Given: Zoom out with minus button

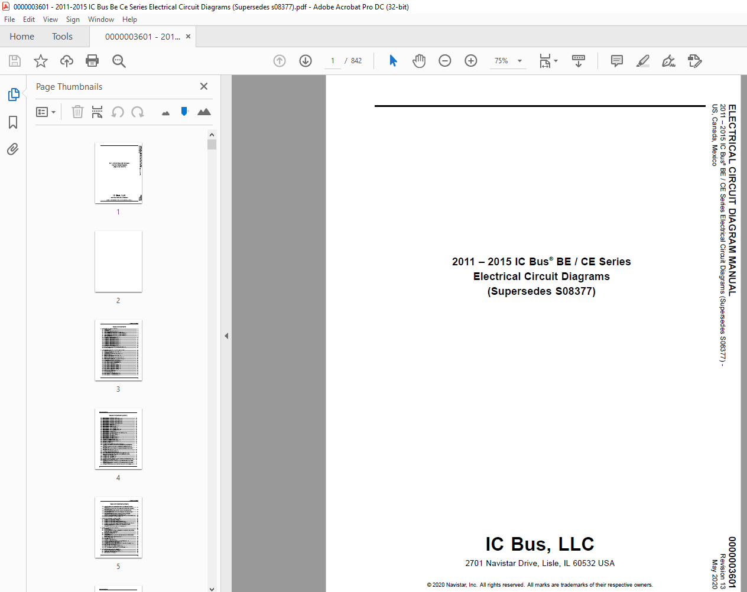Looking at the screenshot, I should point(445,61).
